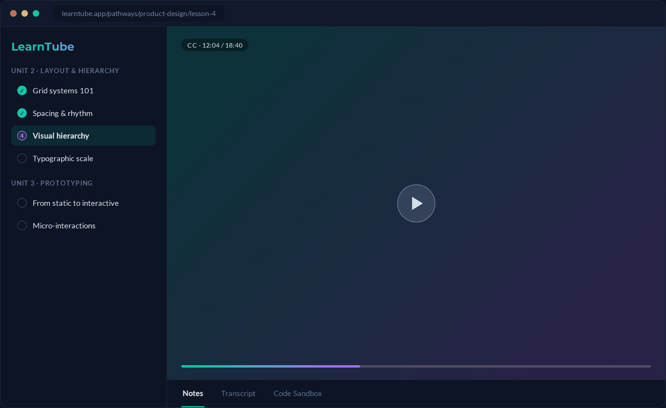Click the LearnTube logo
666x408 pixels.
[x=43, y=47]
